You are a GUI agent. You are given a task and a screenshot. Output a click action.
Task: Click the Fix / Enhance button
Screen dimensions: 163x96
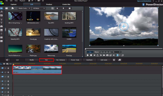[x=61, y=60]
